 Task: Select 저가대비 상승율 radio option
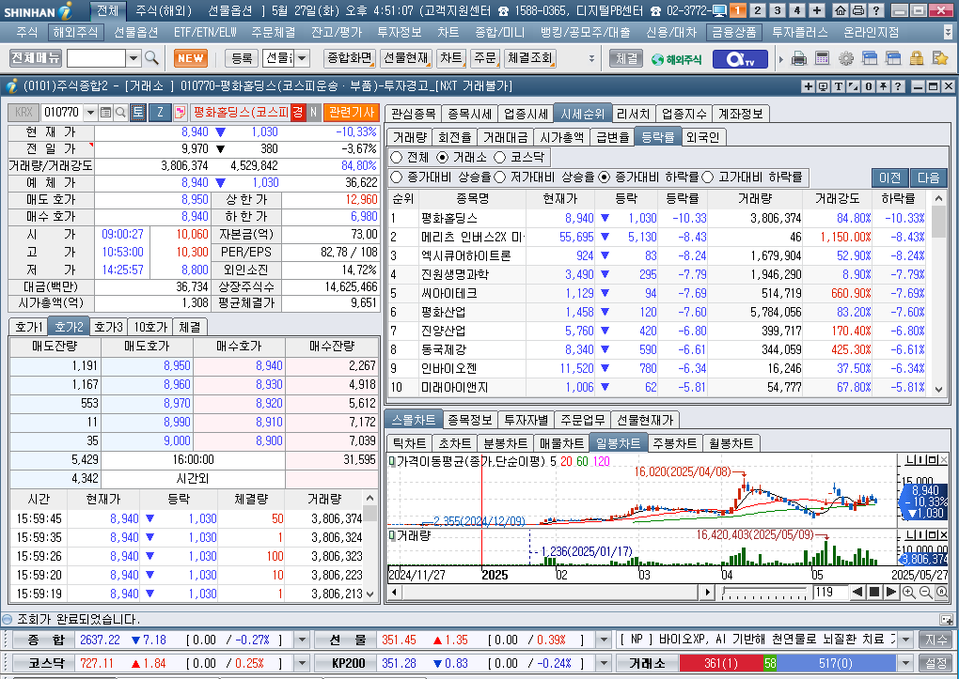pos(499,177)
